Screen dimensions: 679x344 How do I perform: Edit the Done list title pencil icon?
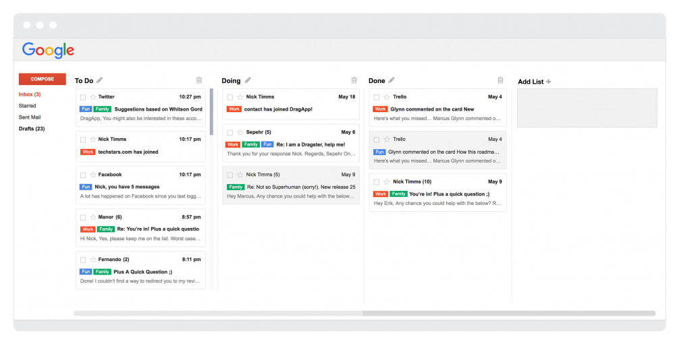(391, 80)
